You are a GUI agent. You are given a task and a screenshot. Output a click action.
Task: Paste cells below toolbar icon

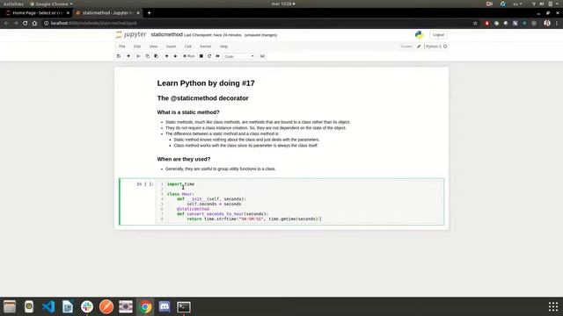157,56
